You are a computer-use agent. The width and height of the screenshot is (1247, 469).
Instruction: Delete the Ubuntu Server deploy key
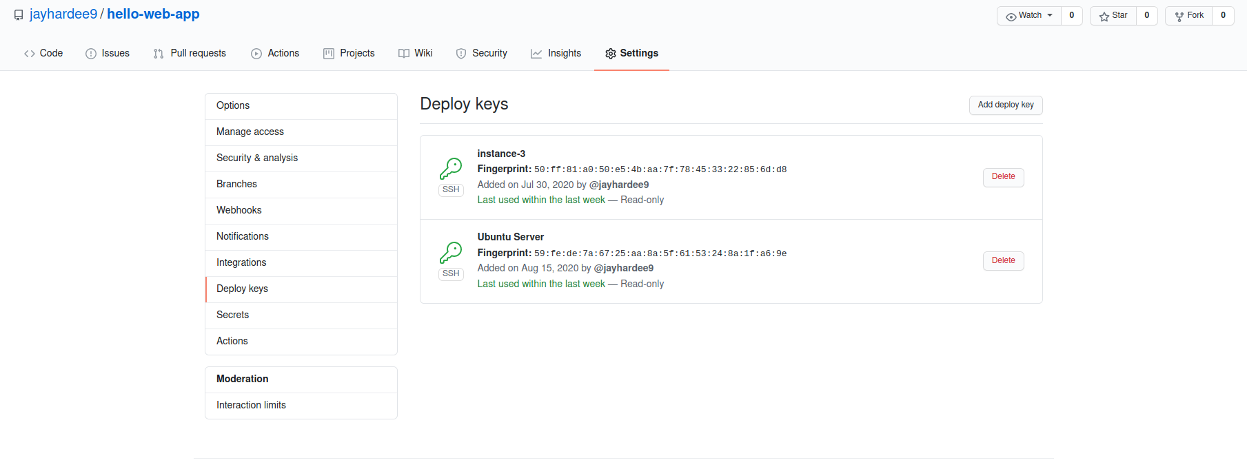(1003, 261)
